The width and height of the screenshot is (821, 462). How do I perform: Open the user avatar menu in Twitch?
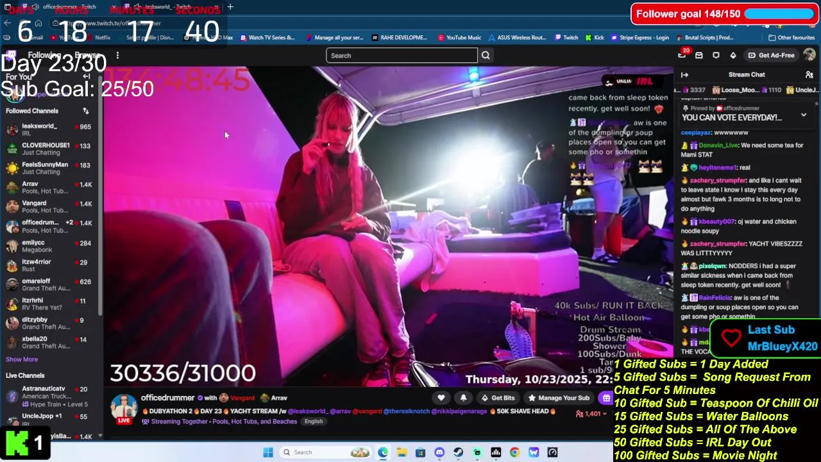tap(809, 55)
